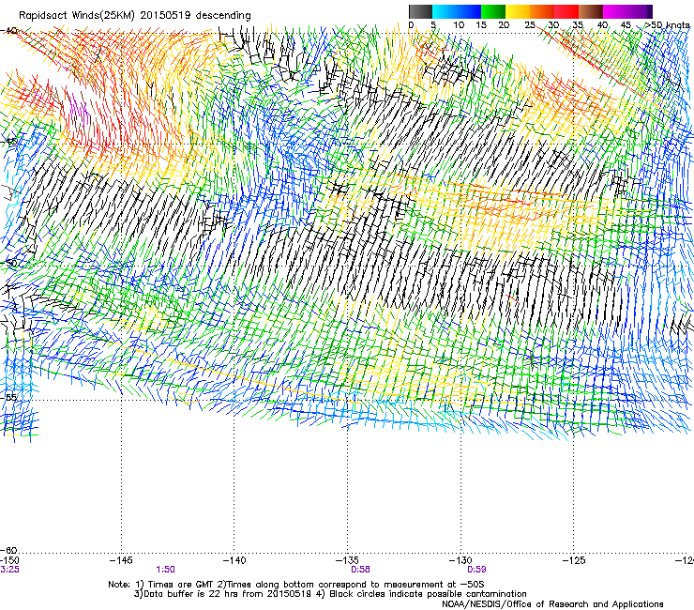Click the '-150' longitude axis label

(9, 560)
